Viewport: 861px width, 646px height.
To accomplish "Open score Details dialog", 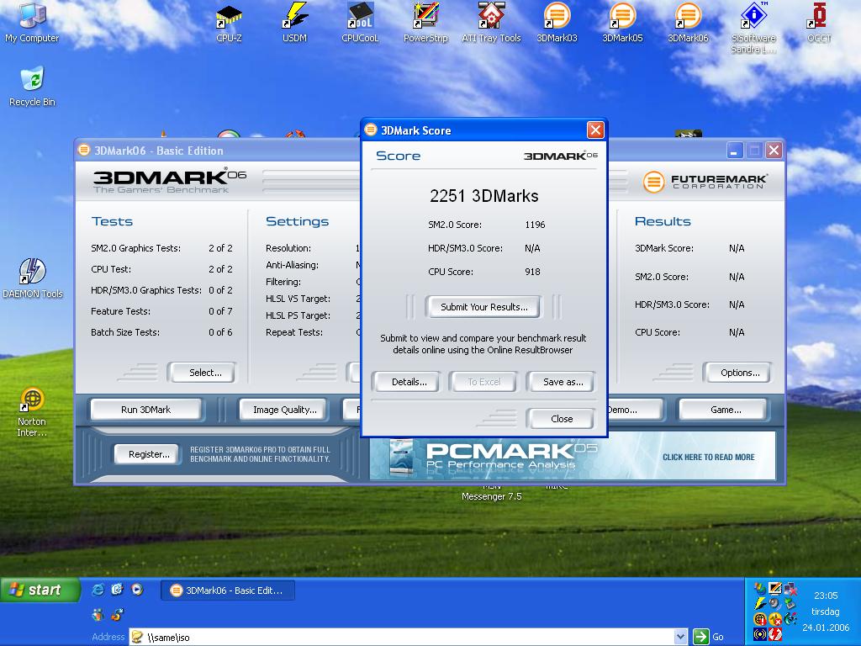I will click(409, 382).
